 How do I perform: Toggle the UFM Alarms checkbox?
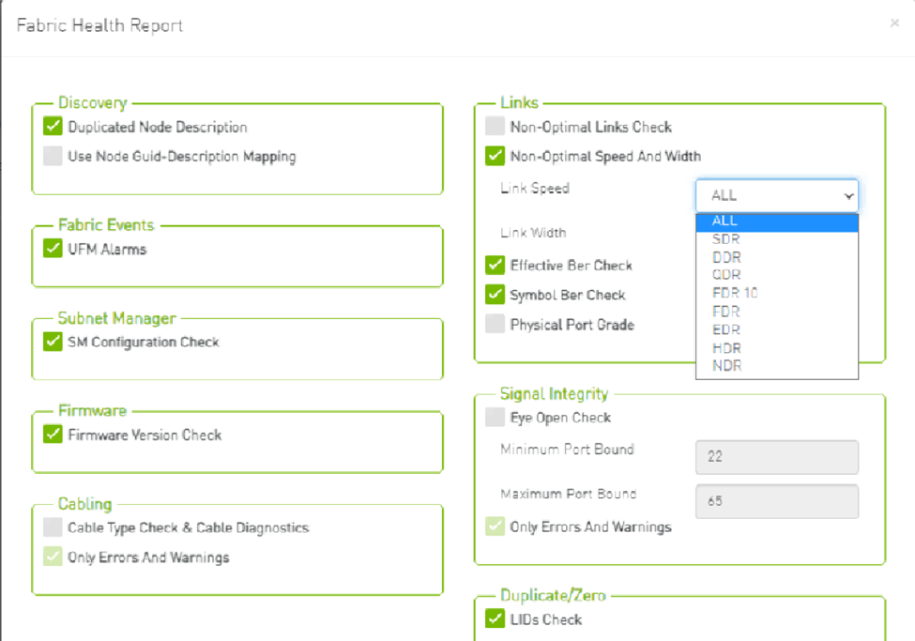point(53,249)
